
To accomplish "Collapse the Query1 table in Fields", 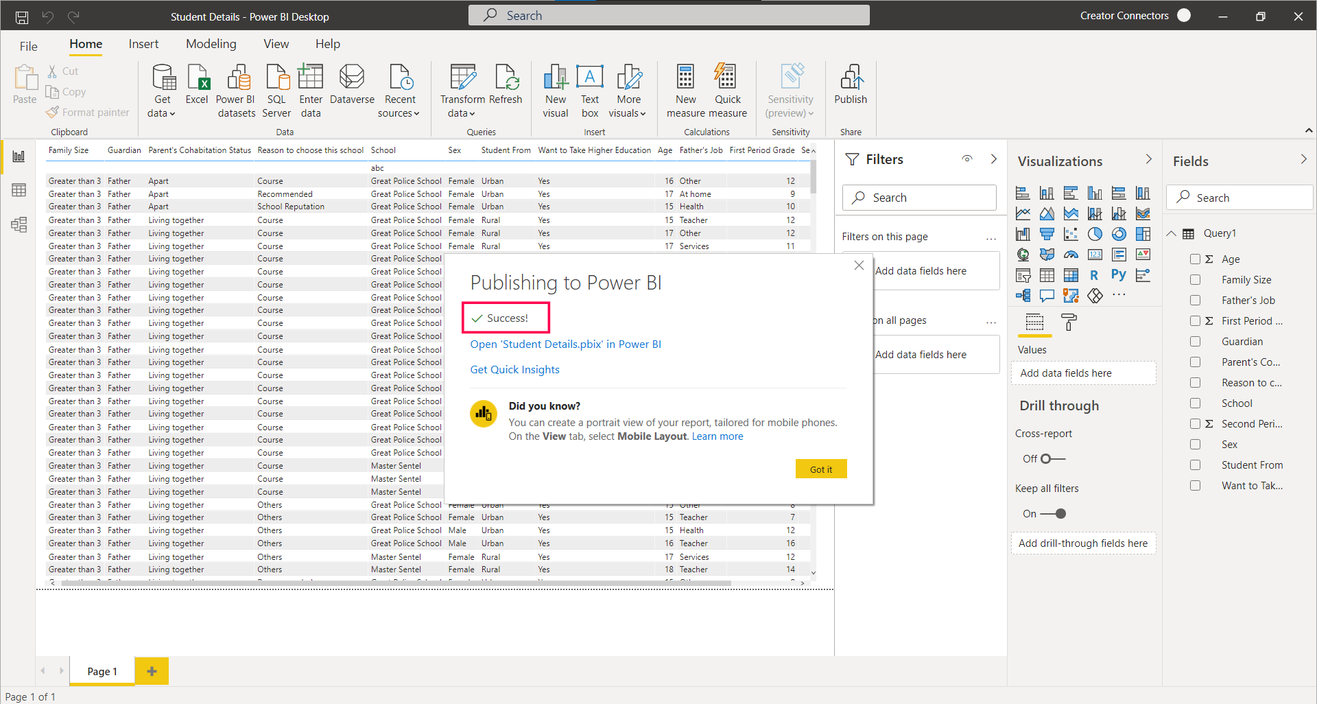I will pyautogui.click(x=1172, y=233).
